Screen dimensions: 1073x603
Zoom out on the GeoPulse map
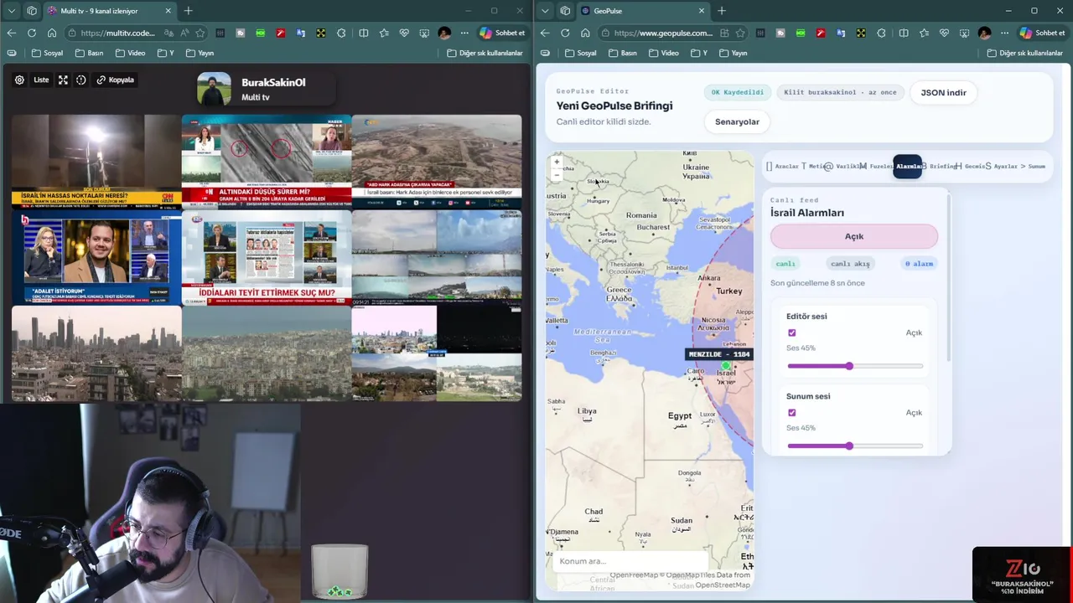pyautogui.click(x=557, y=175)
